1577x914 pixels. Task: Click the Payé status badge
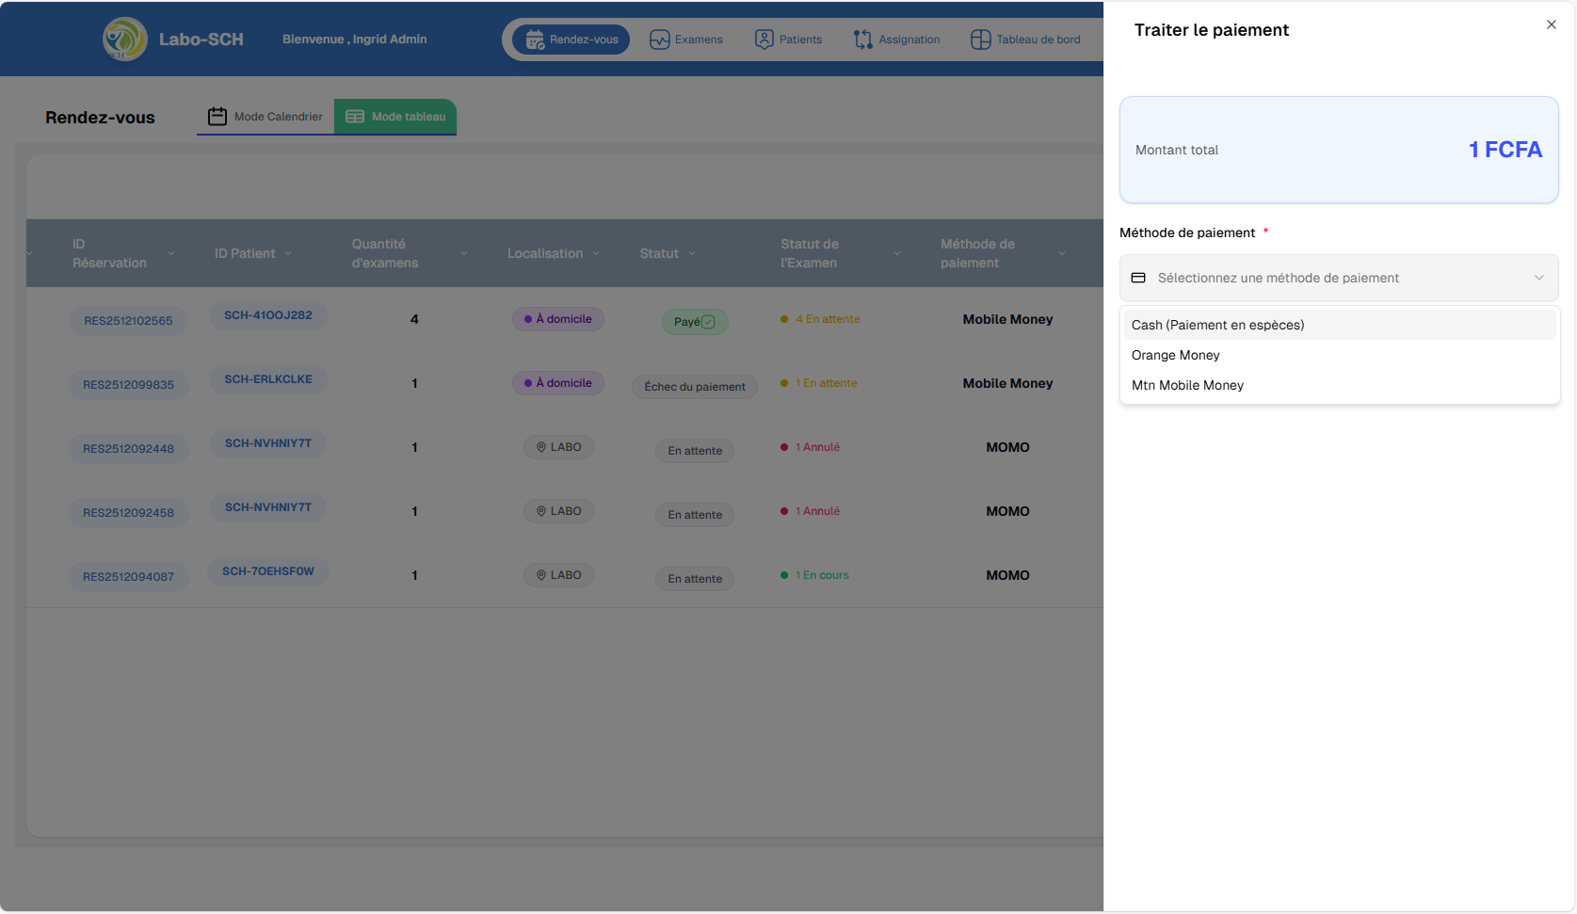pos(695,322)
